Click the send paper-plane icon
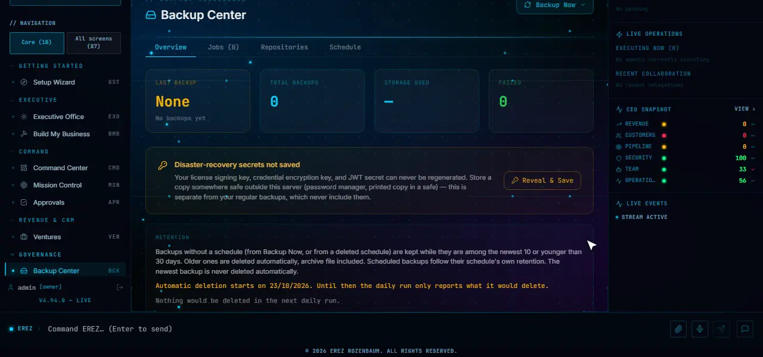 722,329
